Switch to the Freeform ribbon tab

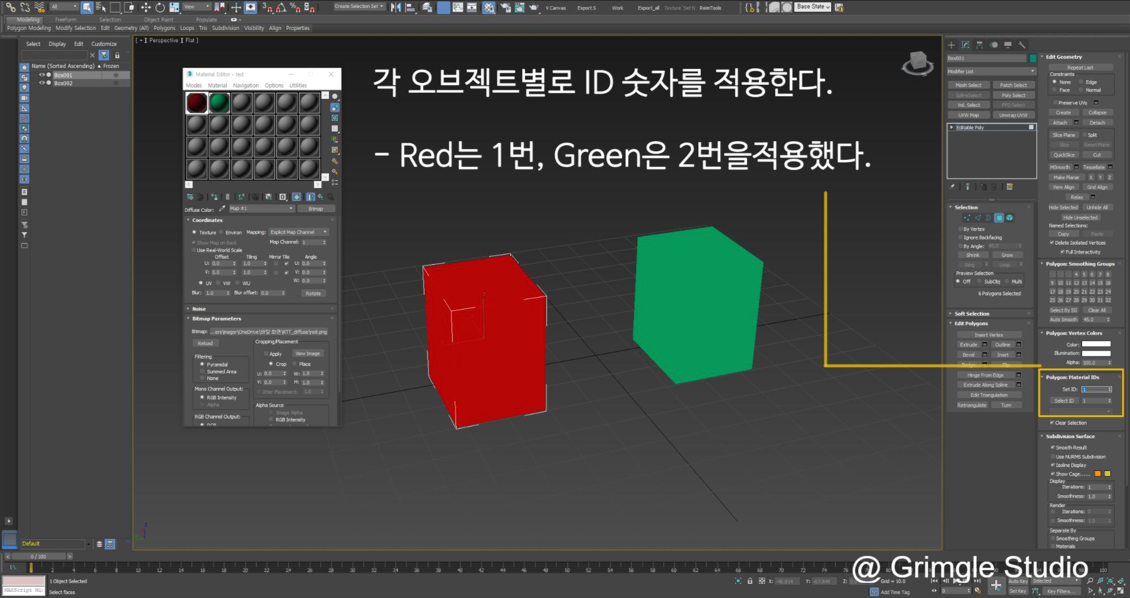coord(66,20)
